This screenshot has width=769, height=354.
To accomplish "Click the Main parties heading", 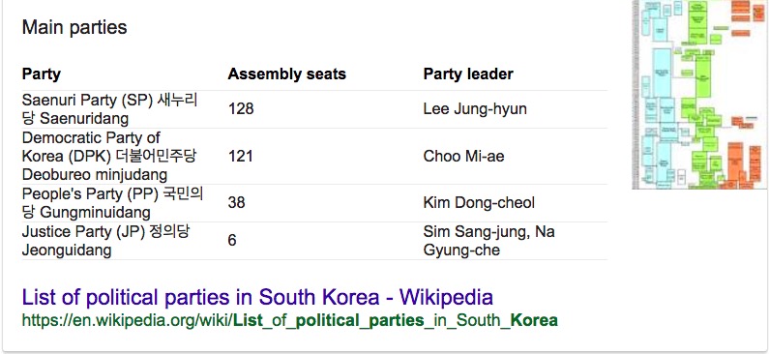I will 74,27.
